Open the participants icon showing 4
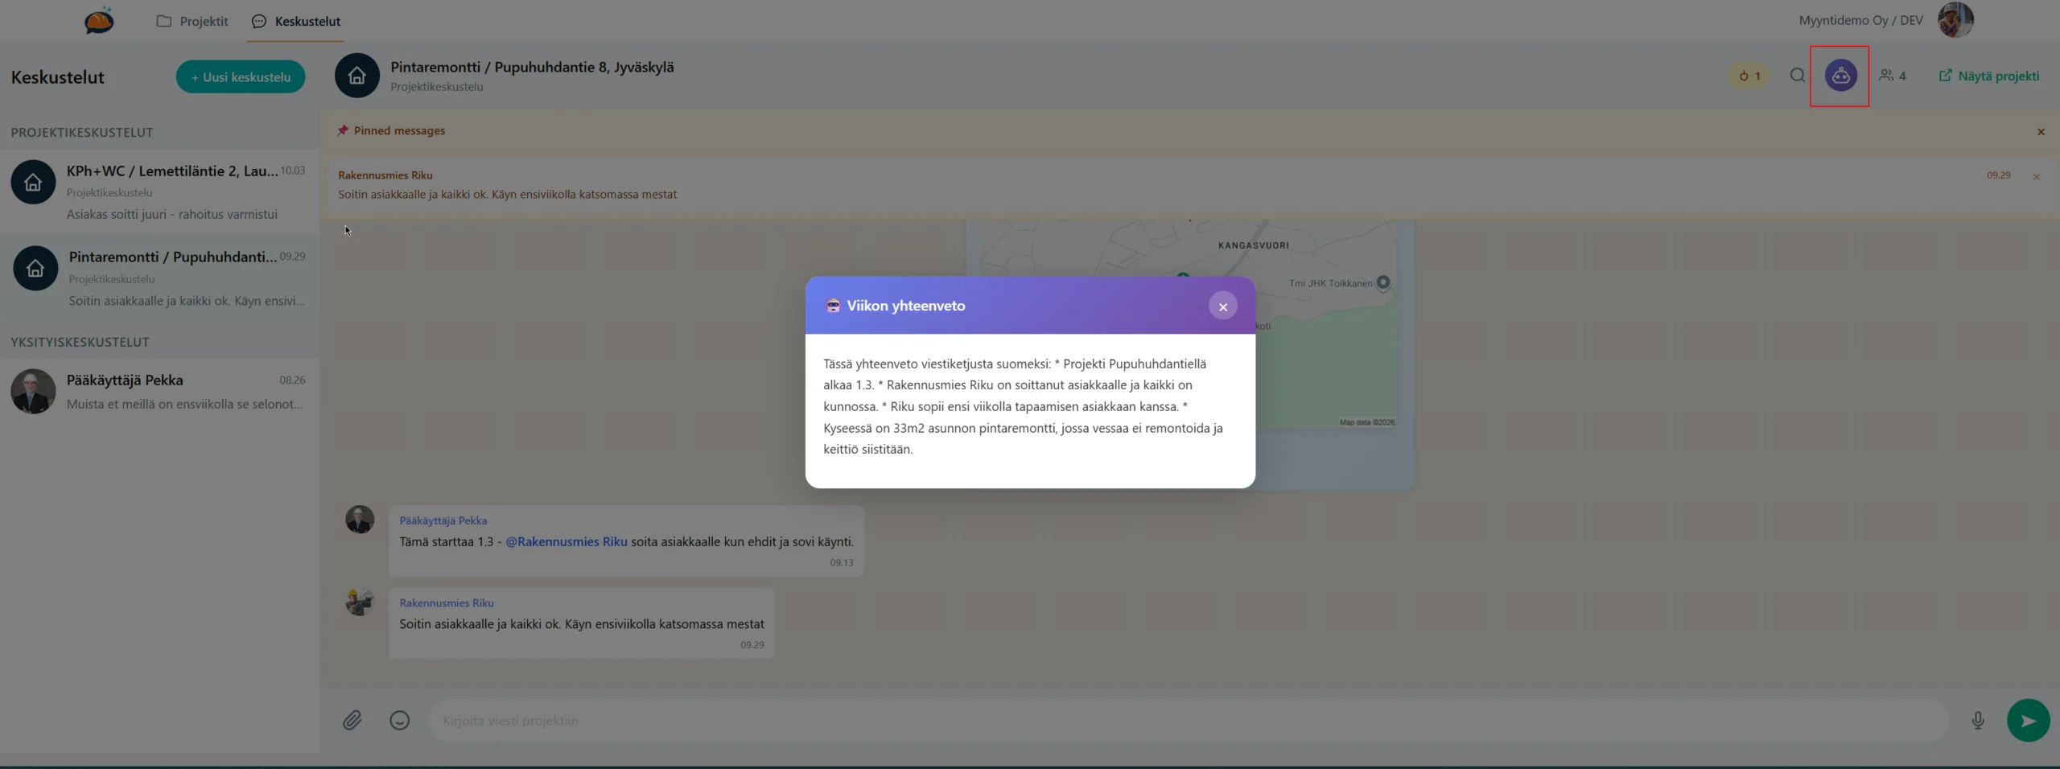Screen dimensions: 2060x769 (x=1892, y=76)
